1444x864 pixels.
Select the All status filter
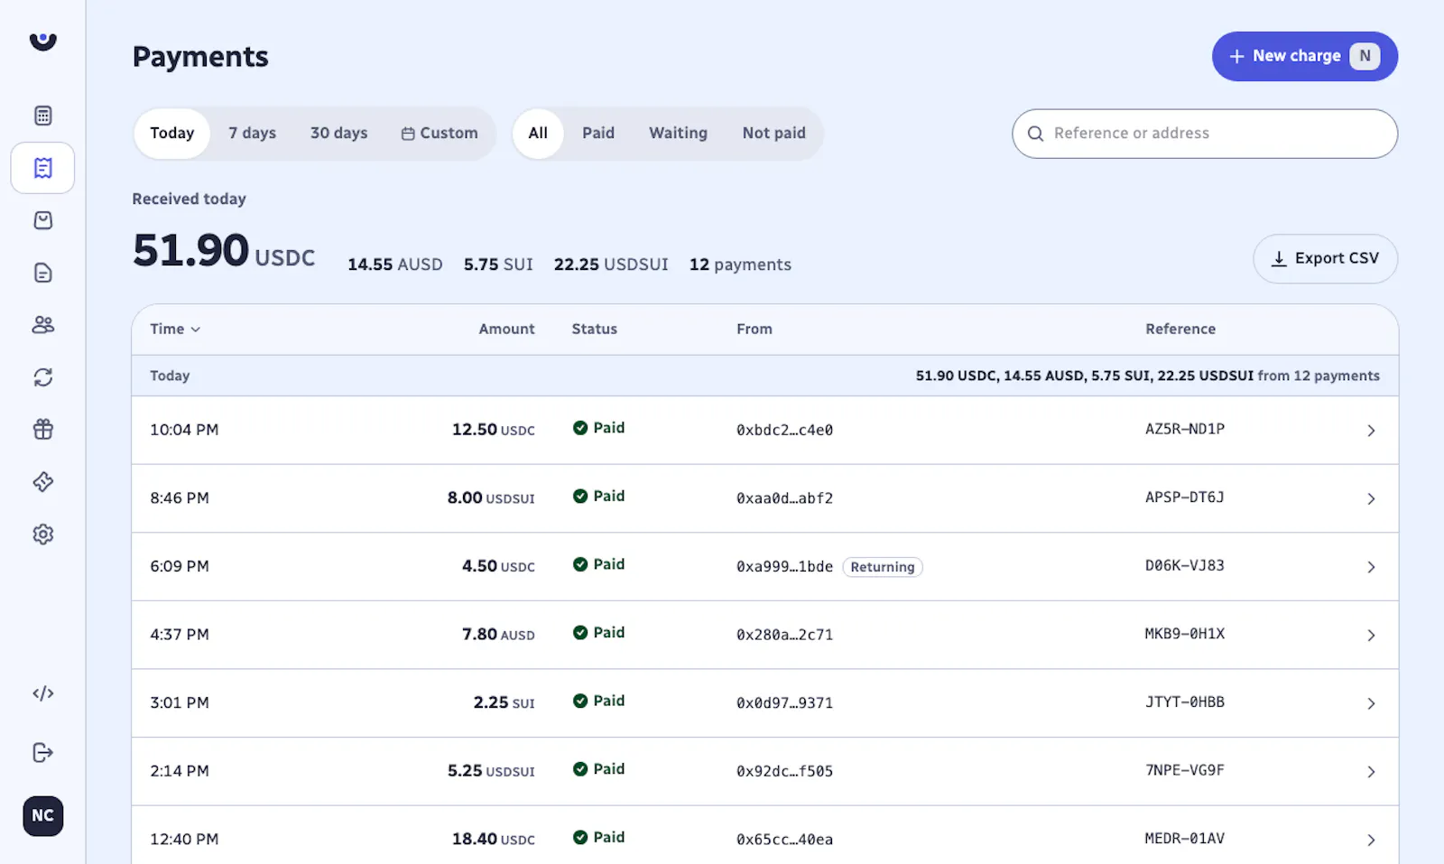tap(538, 134)
